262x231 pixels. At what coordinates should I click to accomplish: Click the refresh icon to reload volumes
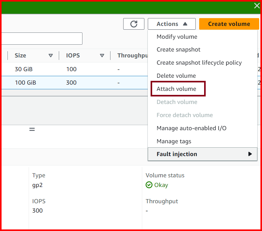pyautogui.click(x=134, y=24)
